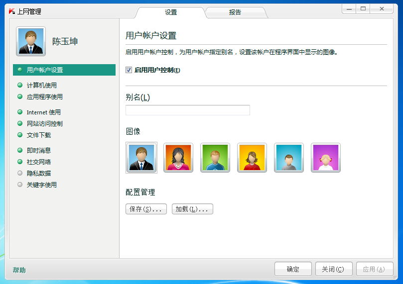This screenshot has height=284, width=403.
Task: Switch to the 报告 tab
Action: pyautogui.click(x=235, y=12)
